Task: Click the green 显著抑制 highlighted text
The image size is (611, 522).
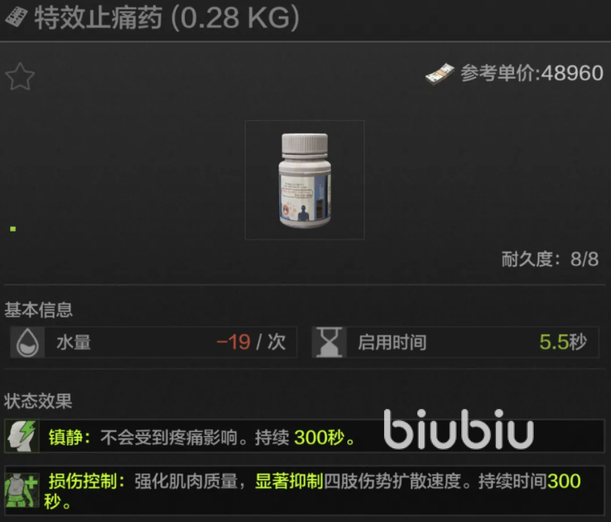Action: pos(289,481)
